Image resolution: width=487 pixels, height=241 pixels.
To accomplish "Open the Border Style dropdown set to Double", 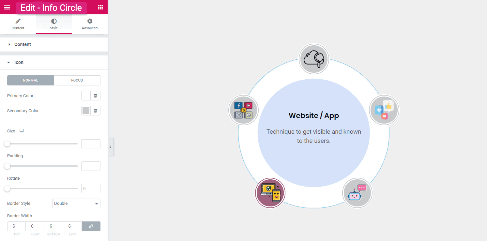I will click(76, 203).
